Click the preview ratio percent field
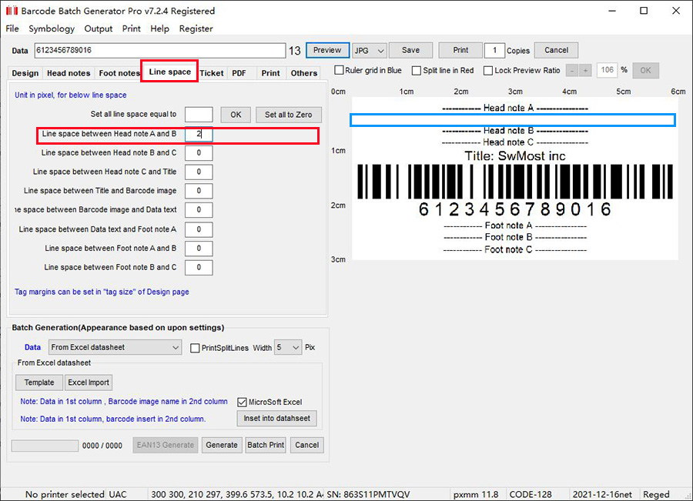 (x=607, y=70)
